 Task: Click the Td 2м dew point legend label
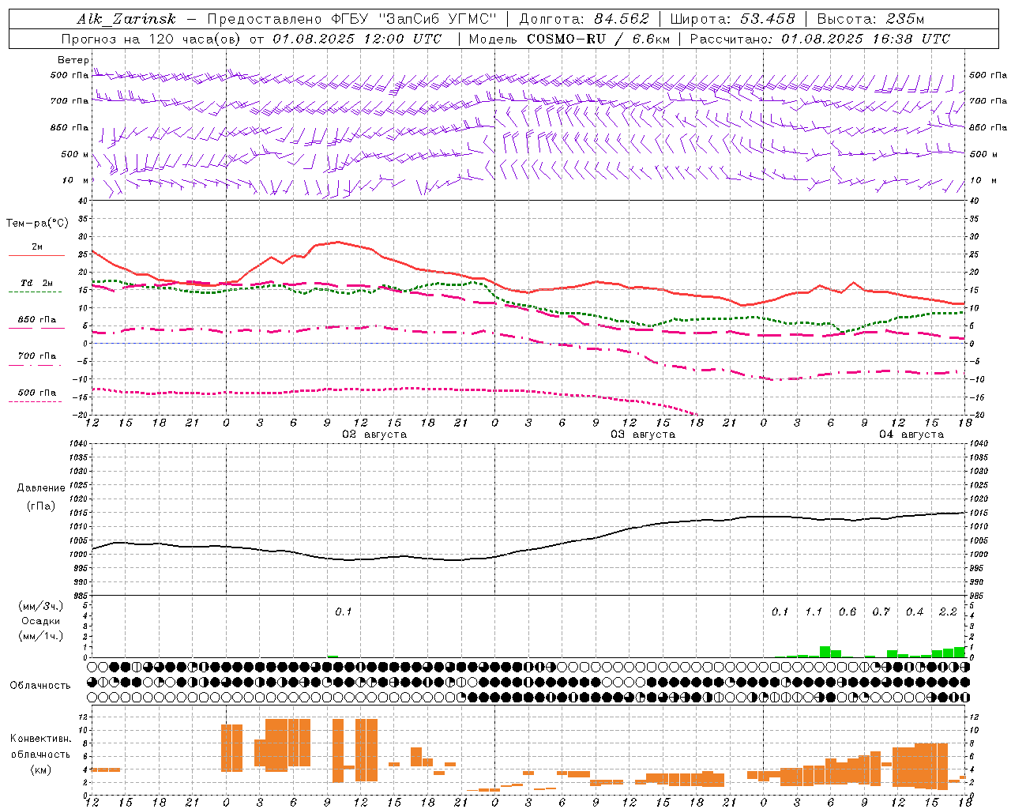[x=37, y=283]
